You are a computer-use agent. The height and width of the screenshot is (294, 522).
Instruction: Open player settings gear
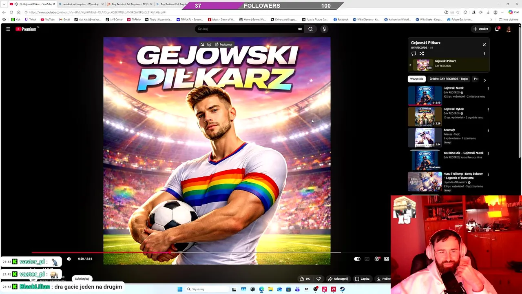point(377,258)
